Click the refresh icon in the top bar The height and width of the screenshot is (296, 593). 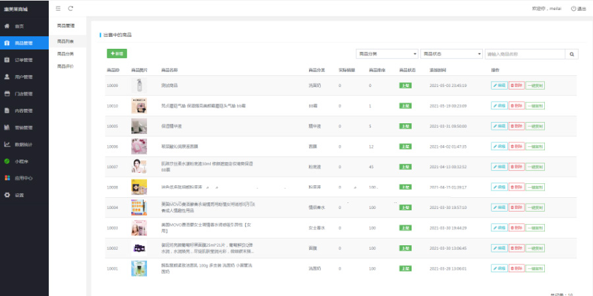point(71,9)
